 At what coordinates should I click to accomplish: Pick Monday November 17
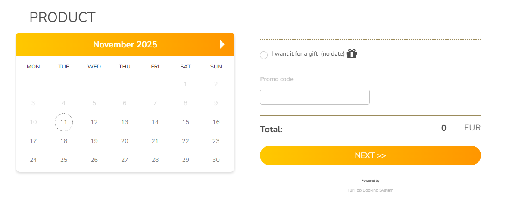(33, 141)
